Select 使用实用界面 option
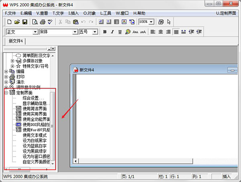The image size is (241, 182). coord(35,114)
